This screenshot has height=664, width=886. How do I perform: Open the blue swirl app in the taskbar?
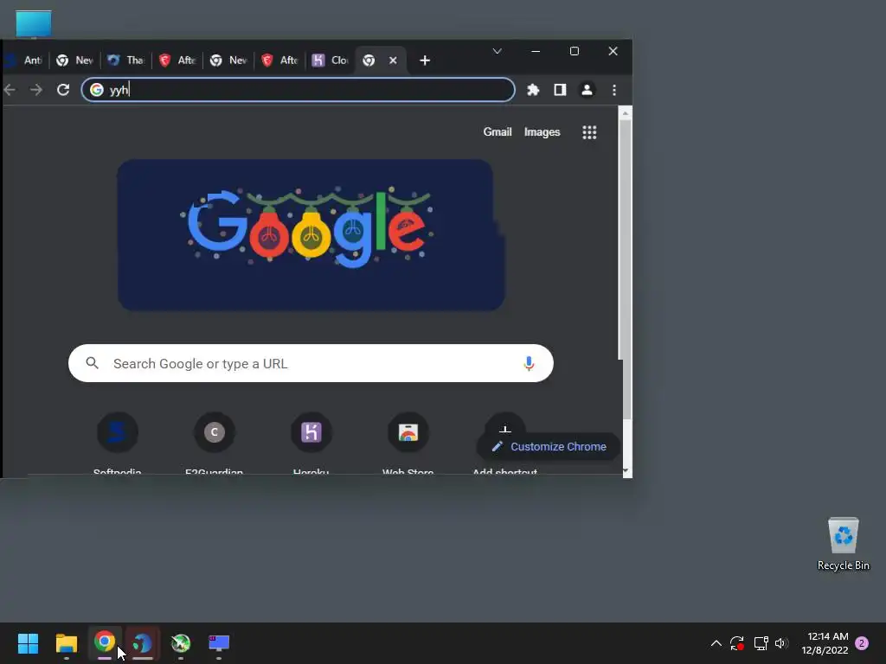coord(143,643)
